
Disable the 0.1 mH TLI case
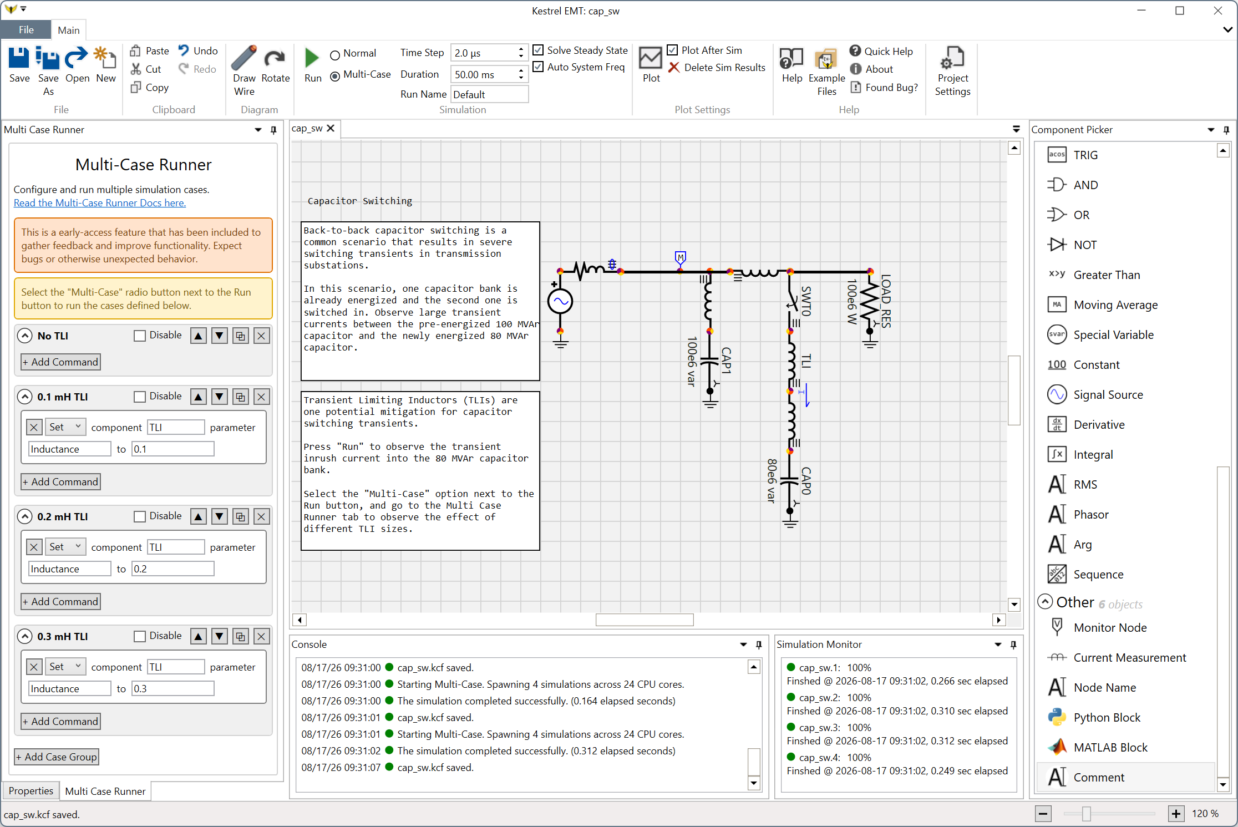pos(140,397)
